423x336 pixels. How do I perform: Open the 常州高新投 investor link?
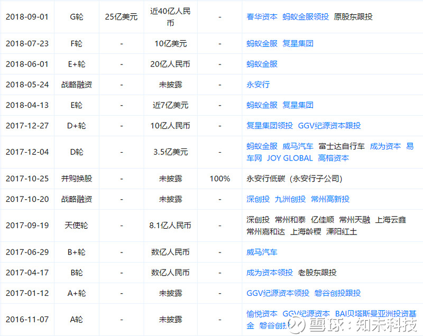pos(330,199)
